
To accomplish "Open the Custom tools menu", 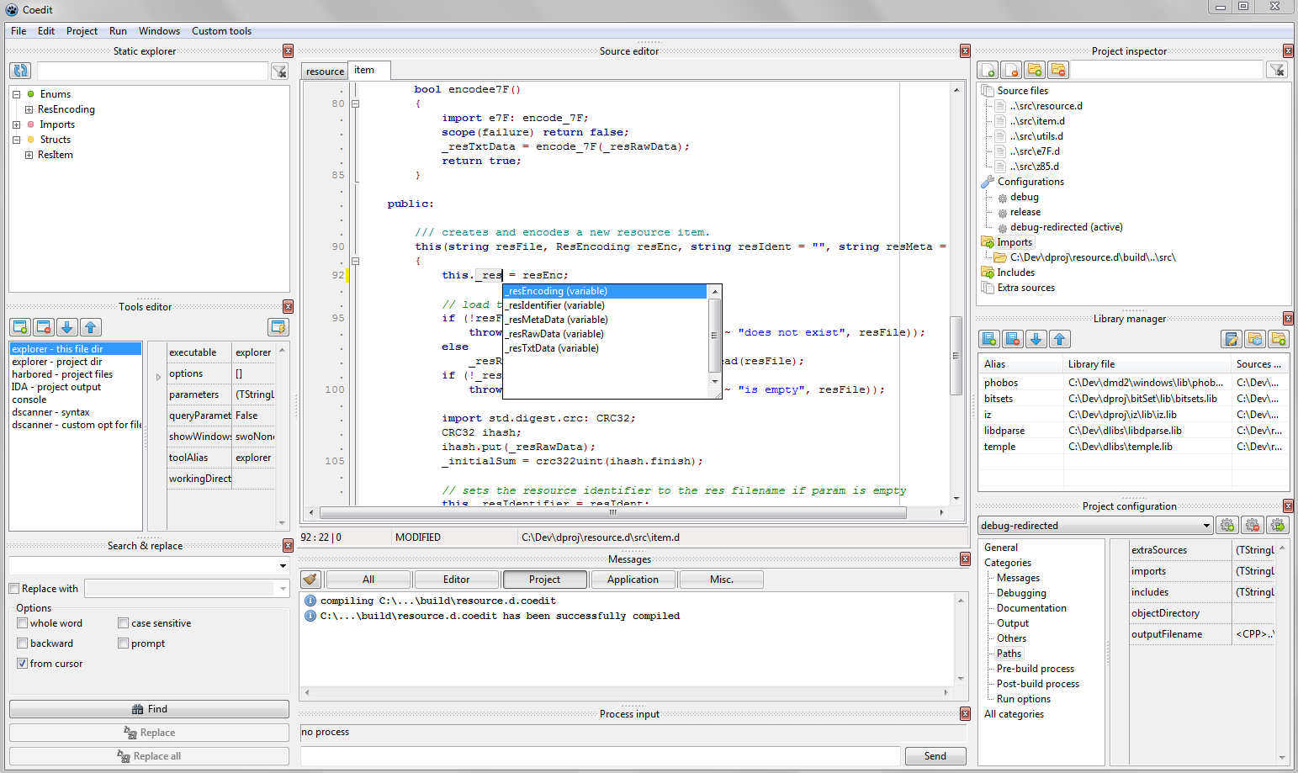I will click(x=221, y=30).
